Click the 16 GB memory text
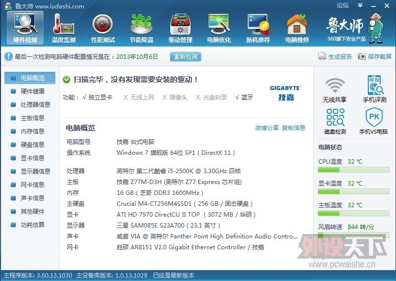Screen dimensions: 396x281 160,193
